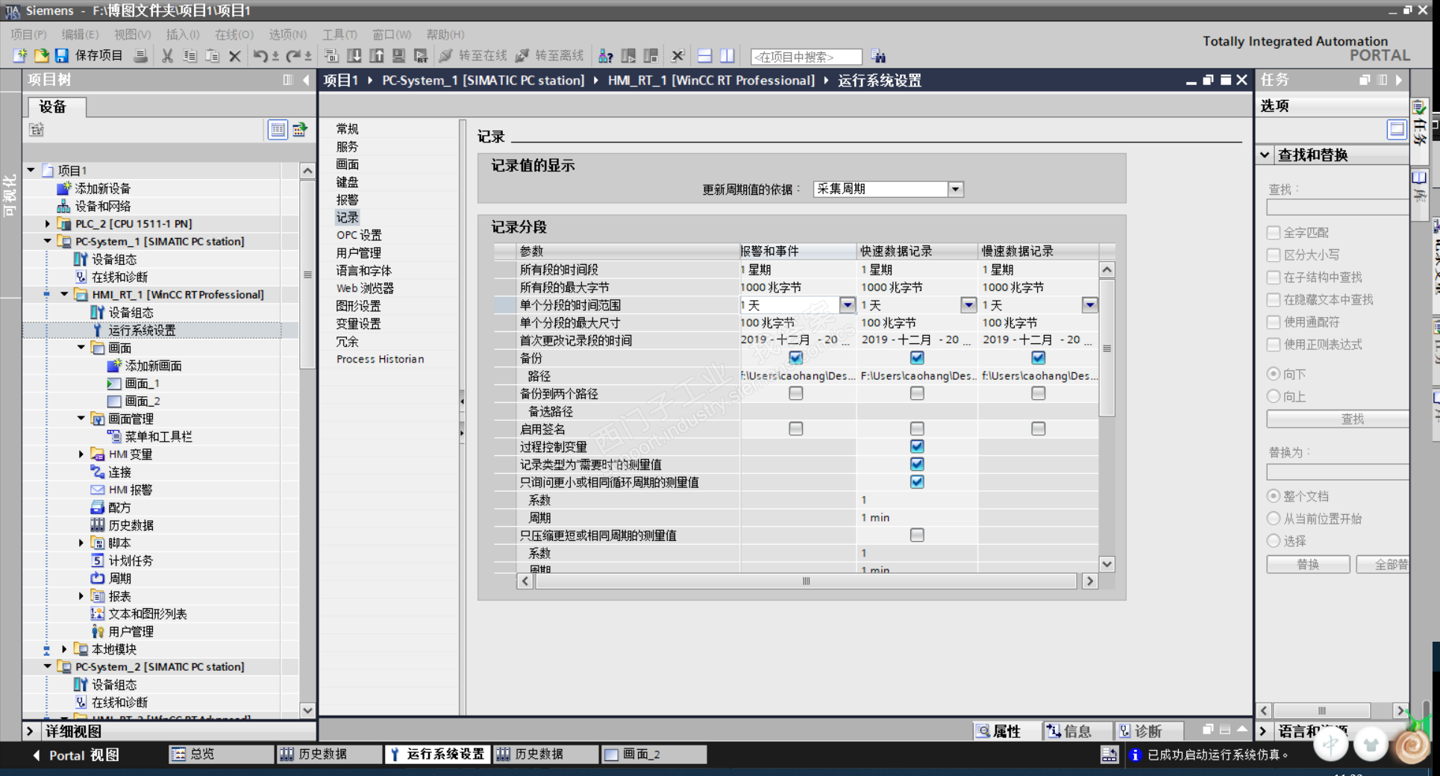
Task: Cut selection with the scissors icon
Action: click(x=167, y=56)
